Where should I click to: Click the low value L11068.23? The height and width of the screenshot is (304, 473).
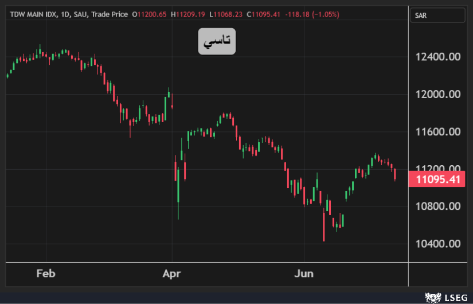click(x=226, y=14)
